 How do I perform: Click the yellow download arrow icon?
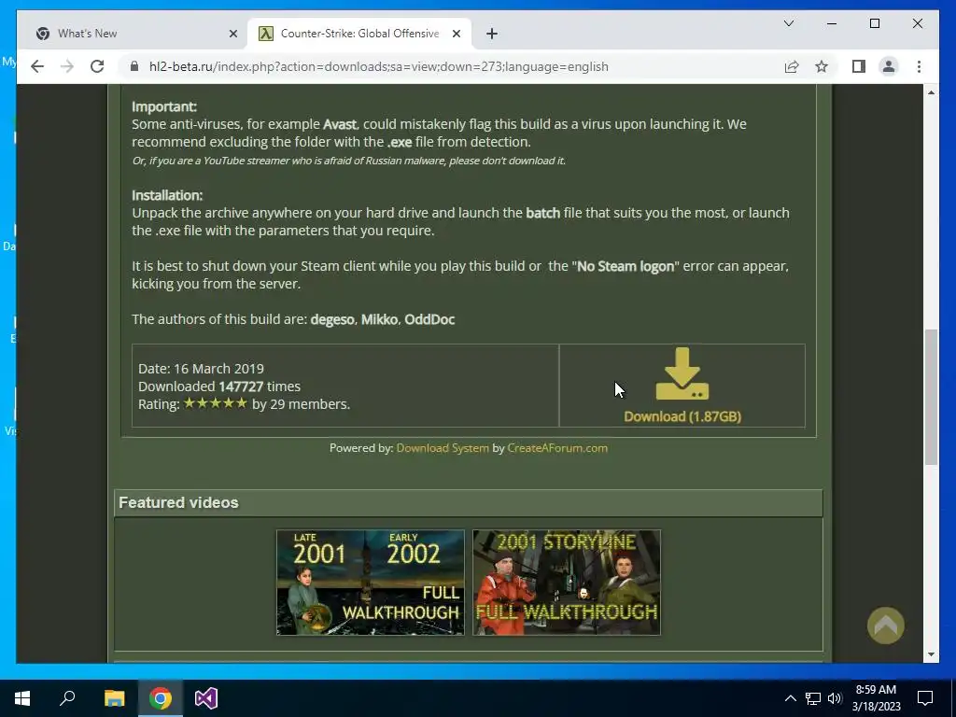(x=682, y=373)
